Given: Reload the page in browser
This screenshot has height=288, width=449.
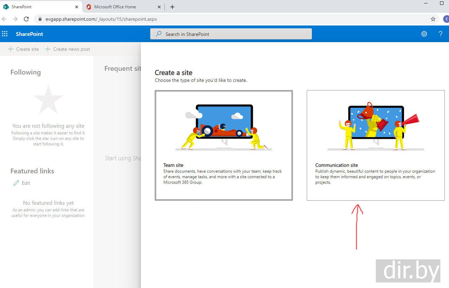Looking at the screenshot, I should (x=26, y=19).
